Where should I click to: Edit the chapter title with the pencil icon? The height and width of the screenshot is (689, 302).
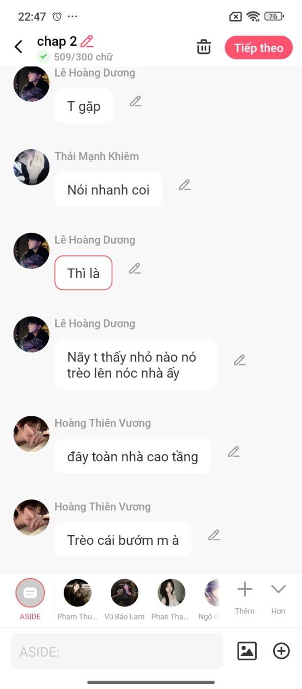[x=87, y=41]
